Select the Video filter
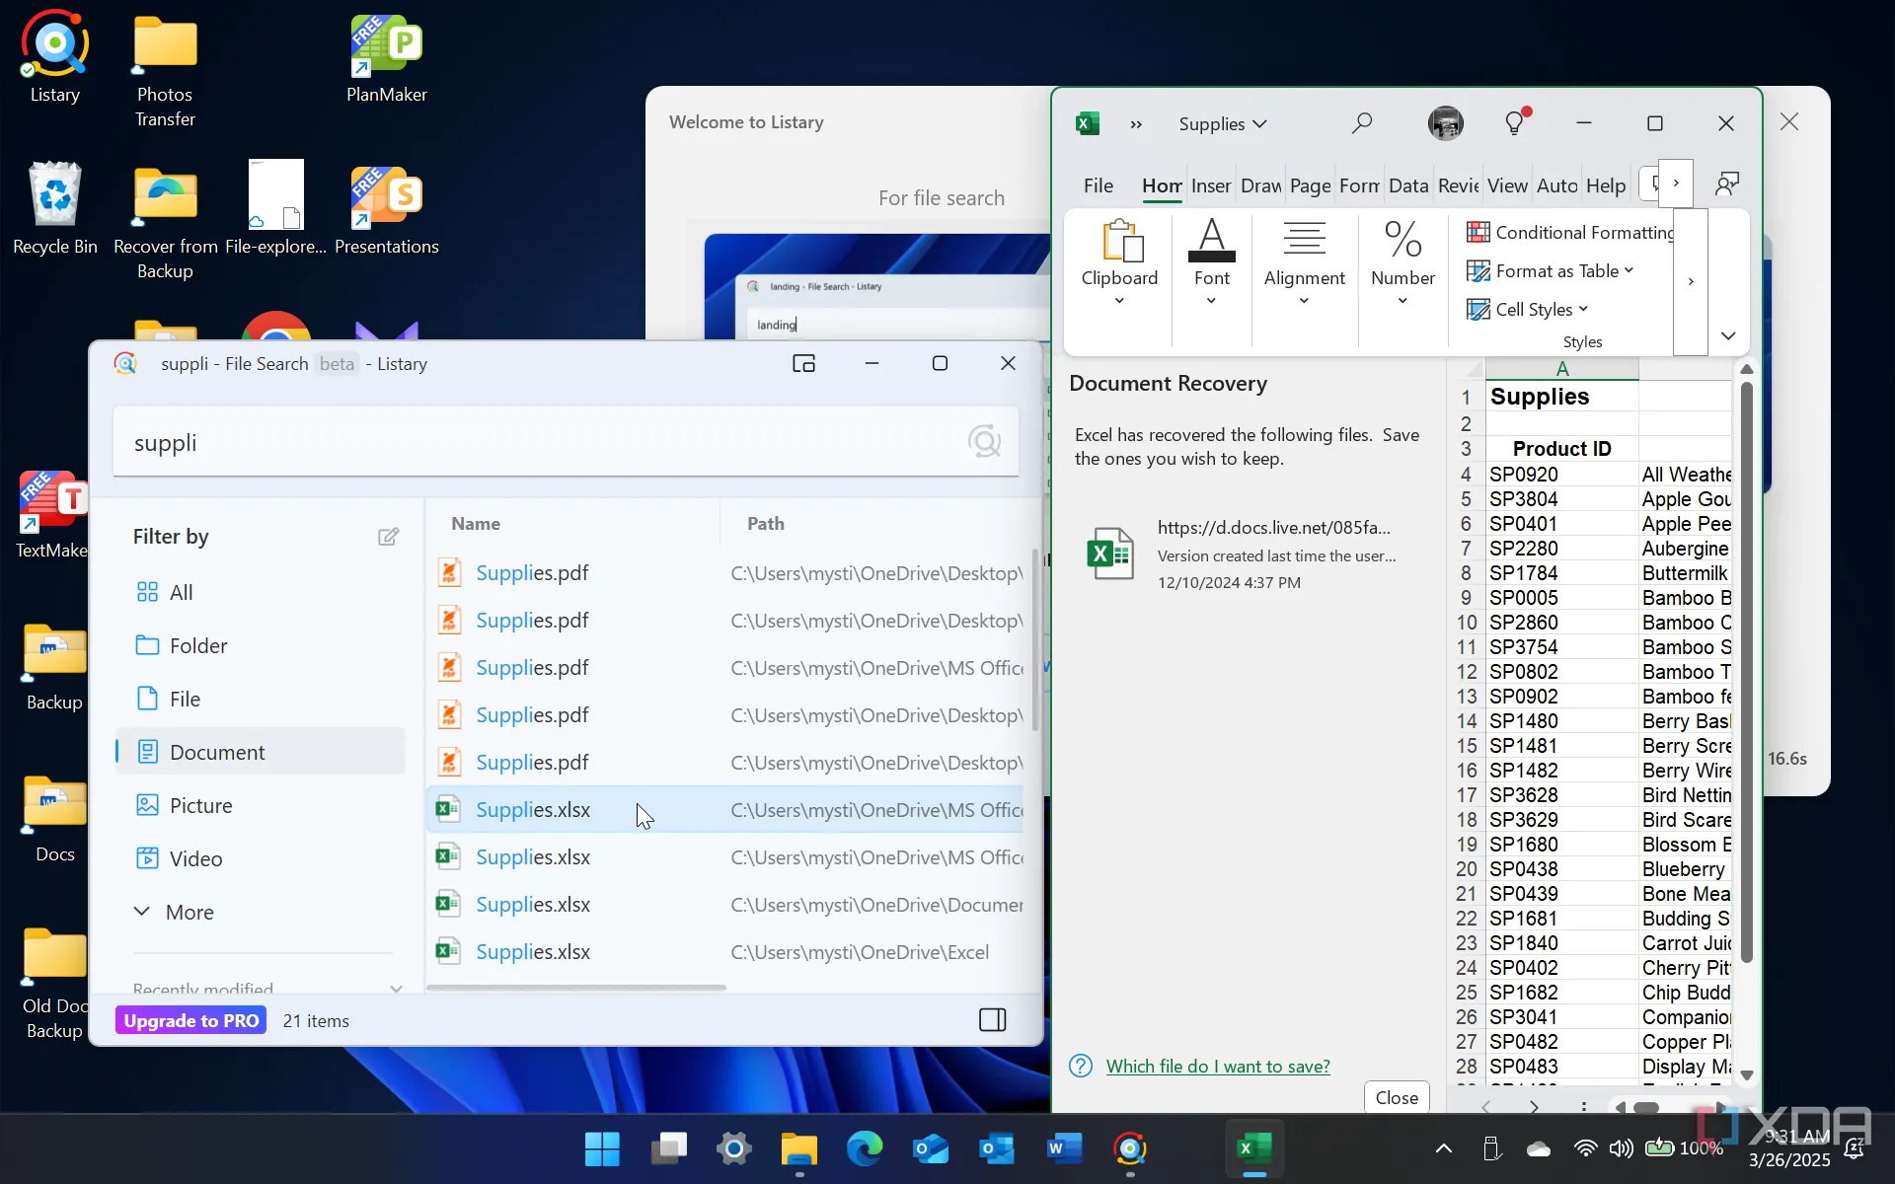1895x1184 pixels. [261, 858]
